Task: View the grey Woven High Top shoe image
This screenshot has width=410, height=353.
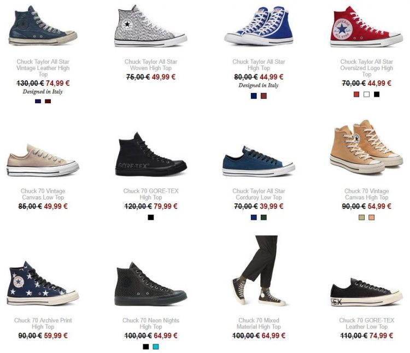Action: (x=150, y=26)
